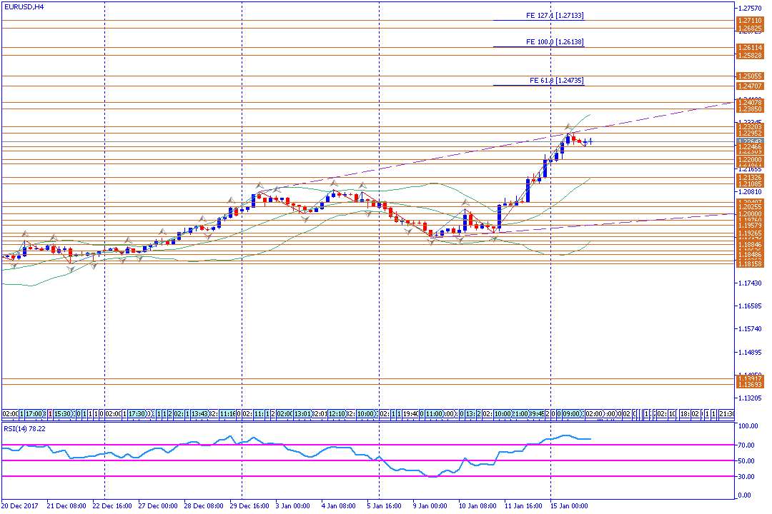Click the 1.27110 orange price tag
The image size is (772, 514).
tap(750, 21)
